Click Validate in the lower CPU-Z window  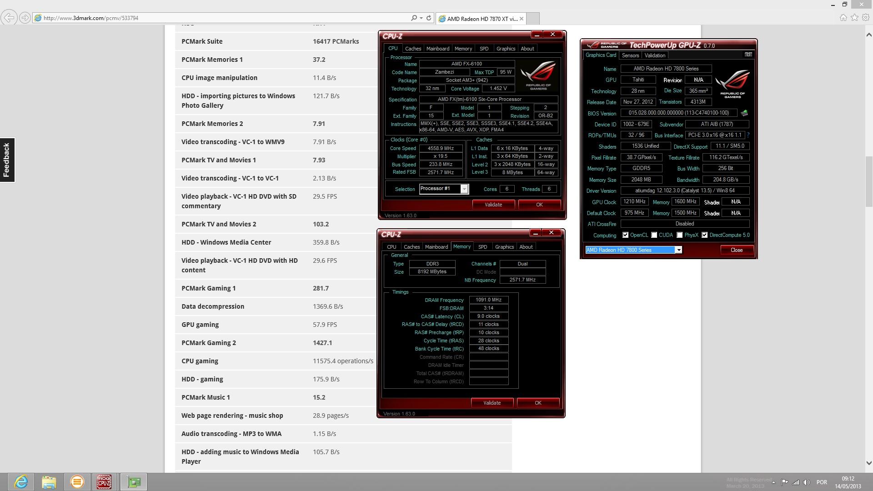(492, 403)
